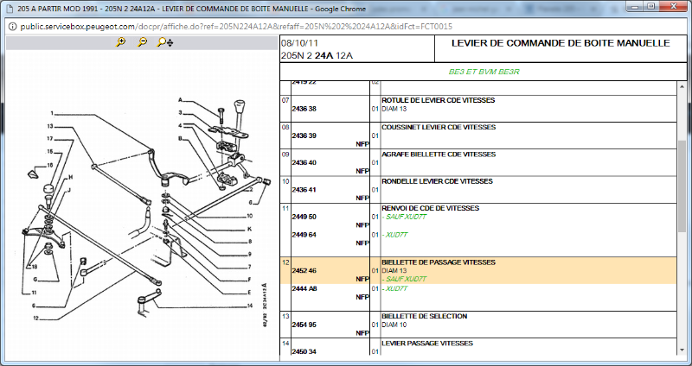This screenshot has height=366, width=692.
Task: Click BIELLETTE DE SELECTION description
Action: [x=425, y=316]
